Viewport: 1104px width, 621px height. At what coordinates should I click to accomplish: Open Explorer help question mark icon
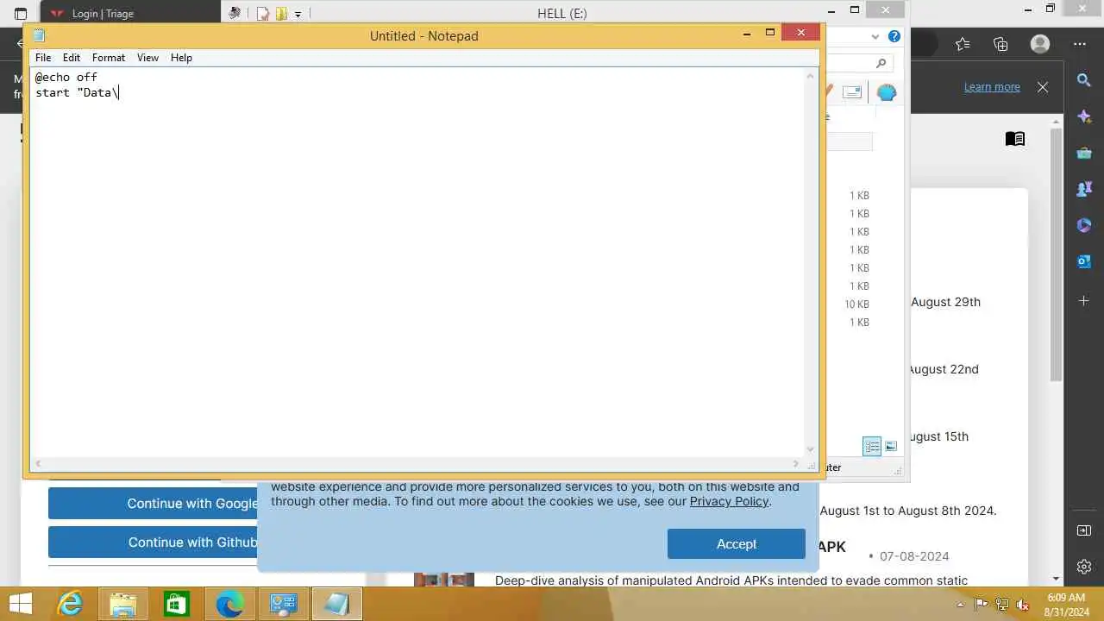pos(894,36)
